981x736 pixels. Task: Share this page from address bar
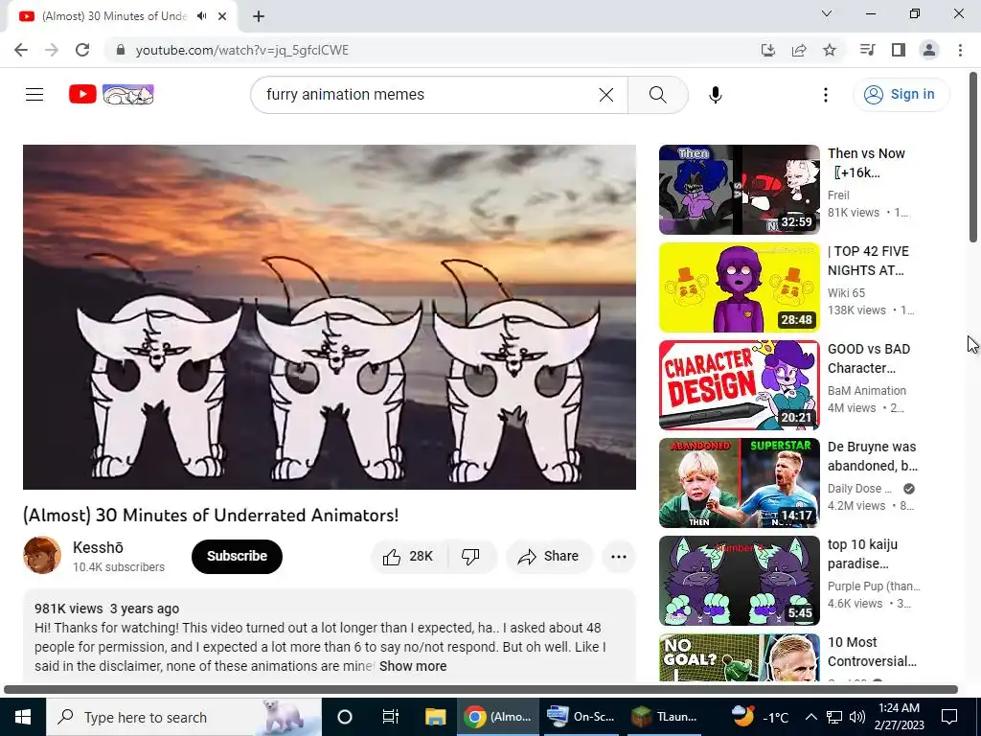point(799,50)
